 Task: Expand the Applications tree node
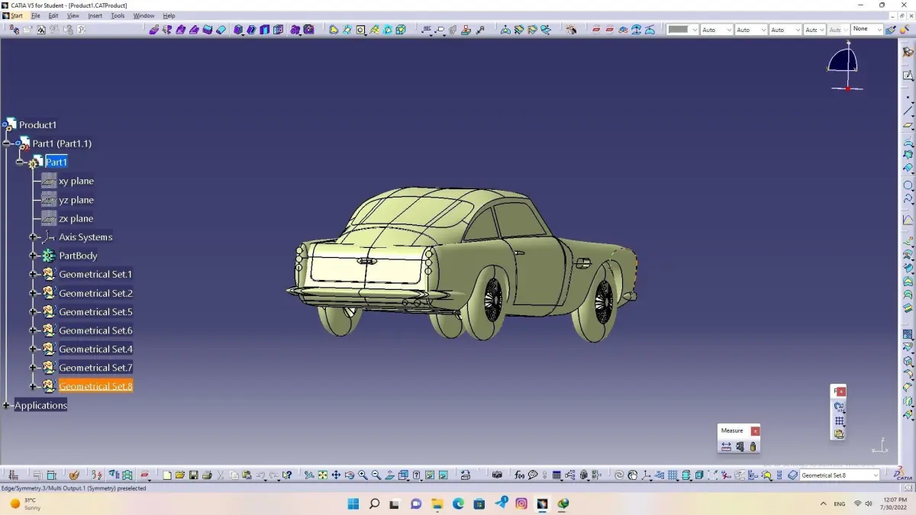tap(7, 405)
